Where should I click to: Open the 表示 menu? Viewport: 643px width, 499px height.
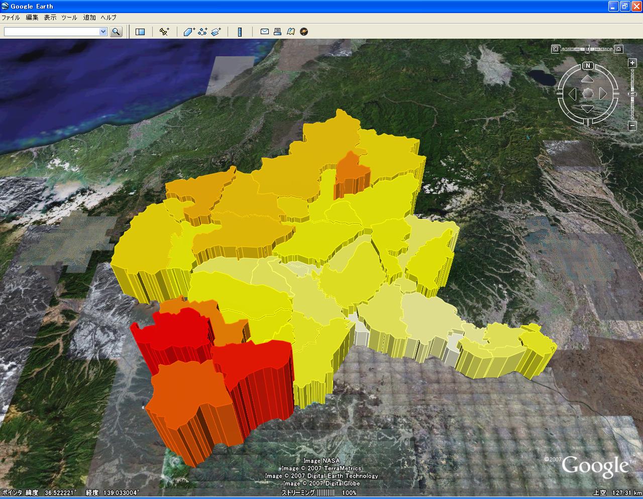point(50,17)
